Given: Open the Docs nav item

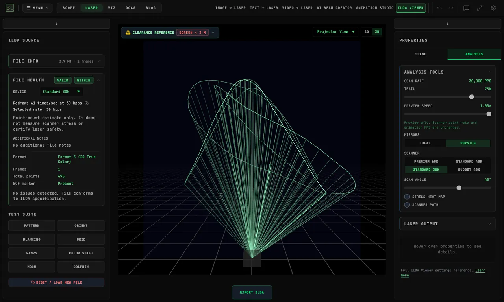Looking at the screenshot, I should pyautogui.click(x=131, y=8).
